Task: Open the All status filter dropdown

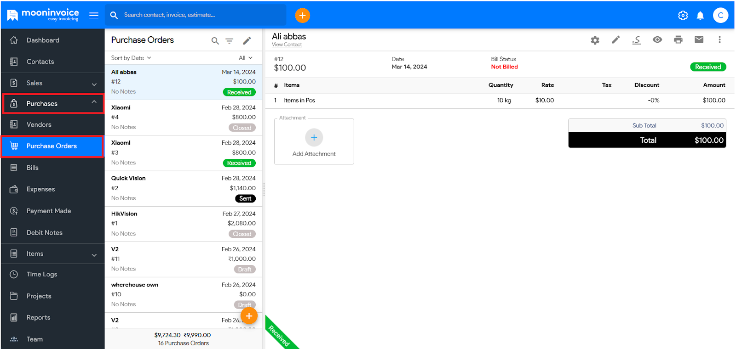Action: click(x=246, y=58)
